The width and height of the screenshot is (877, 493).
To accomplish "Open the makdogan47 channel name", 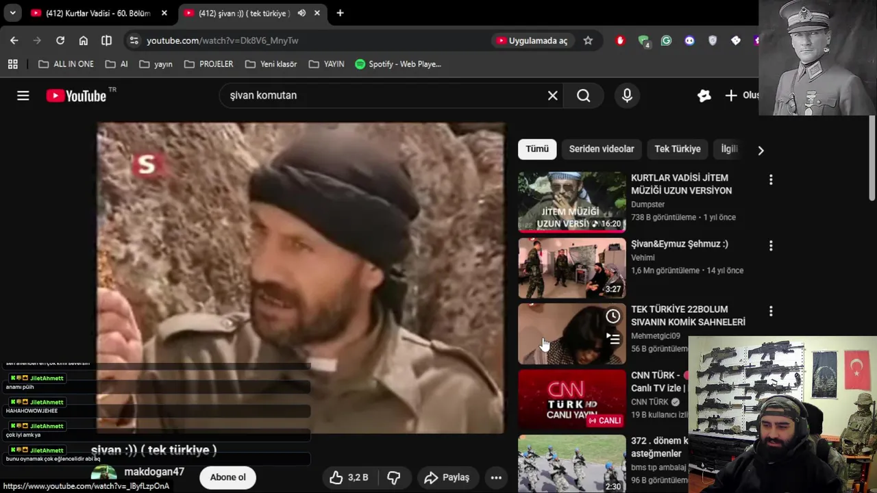I will click(154, 472).
